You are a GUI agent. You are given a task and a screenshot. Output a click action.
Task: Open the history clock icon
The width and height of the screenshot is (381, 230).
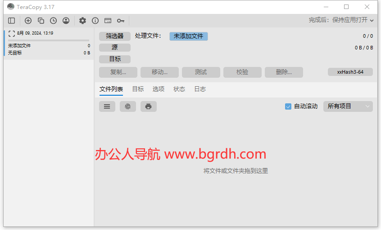coord(53,20)
